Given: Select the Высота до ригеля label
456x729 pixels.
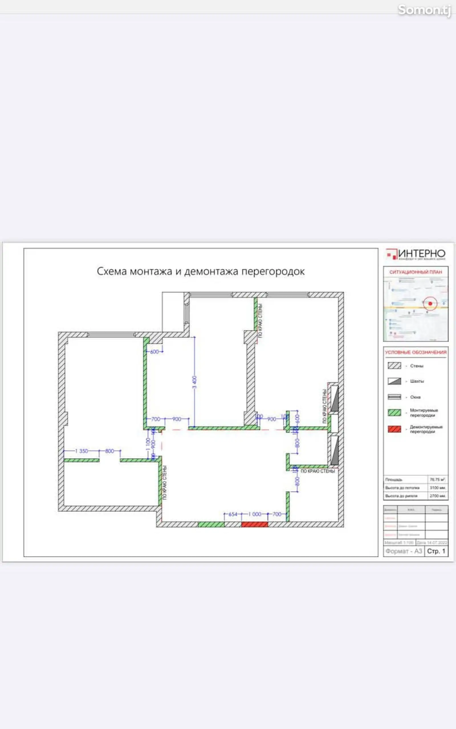Looking at the screenshot, I should (x=401, y=495).
